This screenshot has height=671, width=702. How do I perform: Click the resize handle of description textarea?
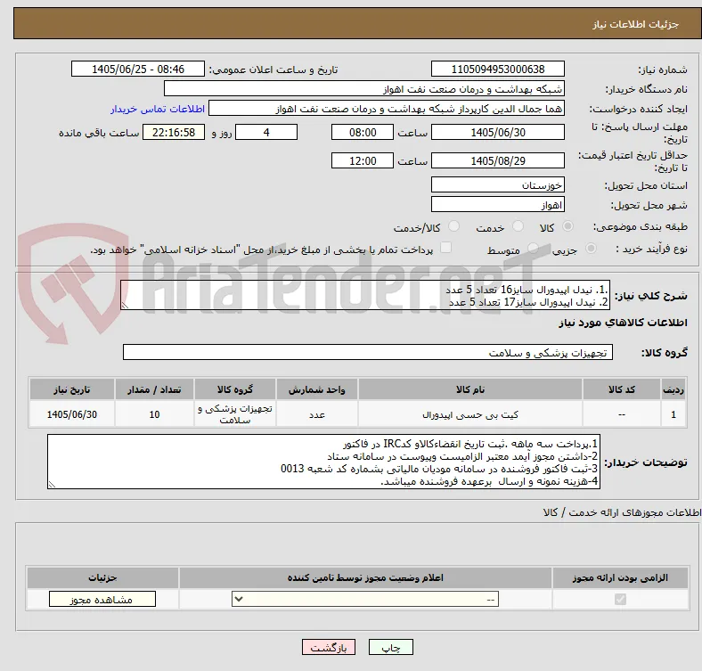(x=125, y=306)
